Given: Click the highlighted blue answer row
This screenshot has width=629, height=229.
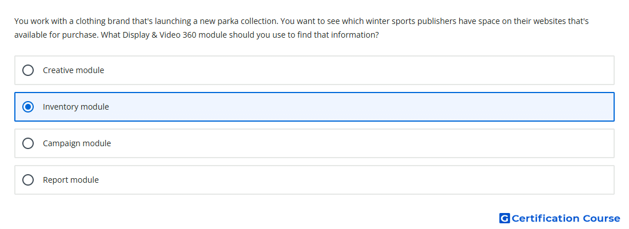Looking at the screenshot, I should coord(314,107).
